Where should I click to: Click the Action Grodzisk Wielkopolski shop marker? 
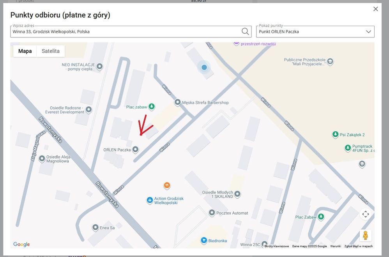tap(150, 200)
